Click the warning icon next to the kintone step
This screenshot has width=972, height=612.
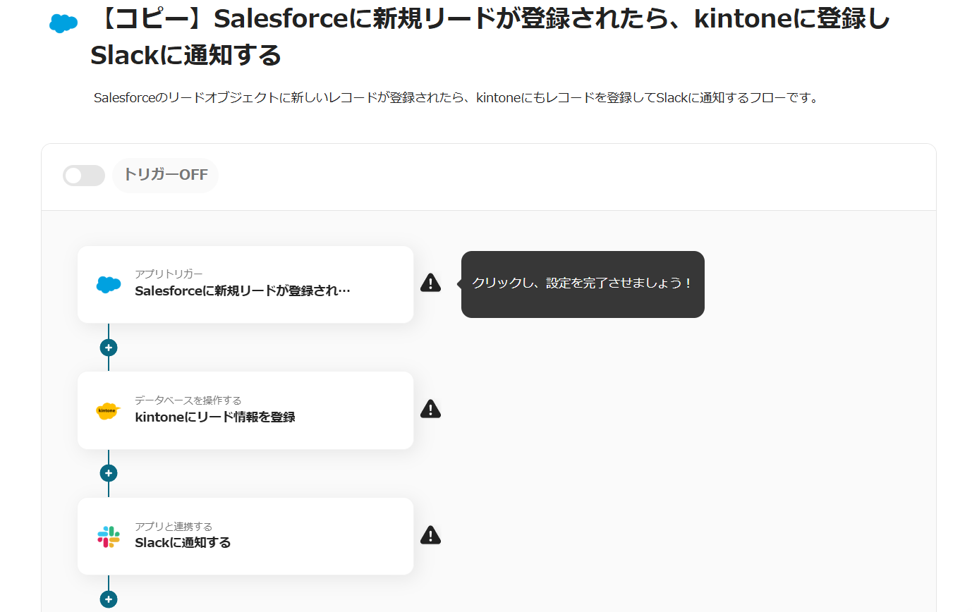(x=430, y=409)
